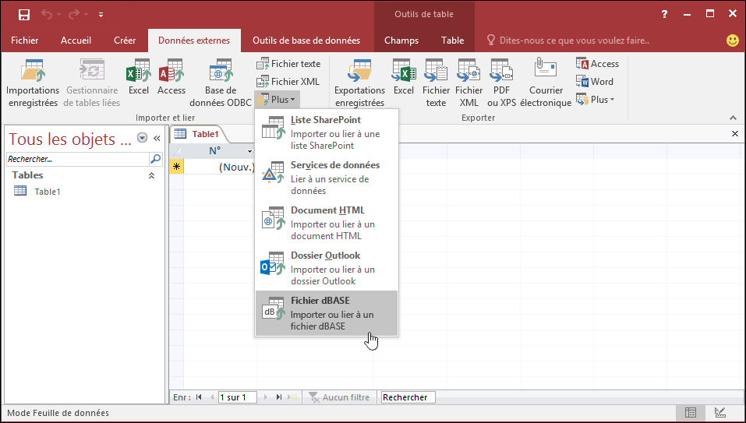Image resolution: width=746 pixels, height=423 pixels.
Task: Switch to the Table ribbon tab
Action: click(x=452, y=41)
